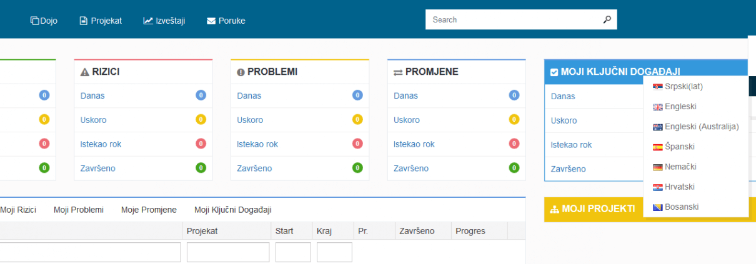Screen dimensions: 756x264
Task: Open the Projekat menu
Action: click(x=101, y=21)
